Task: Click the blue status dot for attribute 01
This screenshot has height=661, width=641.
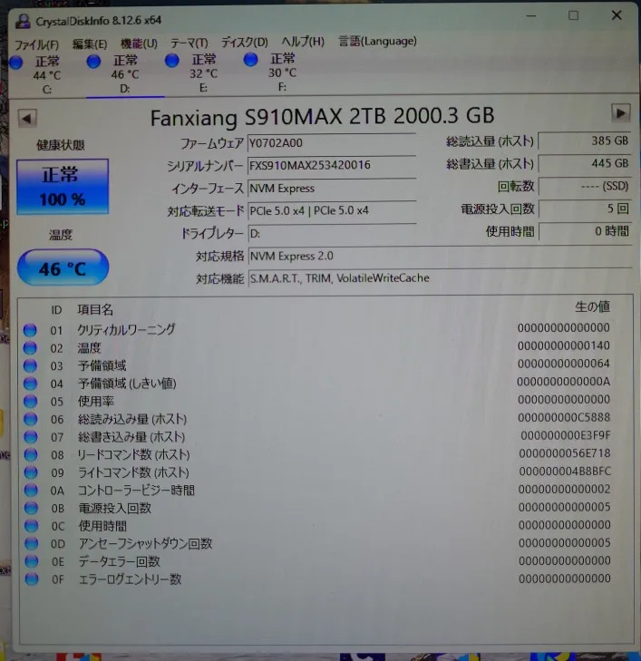Action: [30, 330]
